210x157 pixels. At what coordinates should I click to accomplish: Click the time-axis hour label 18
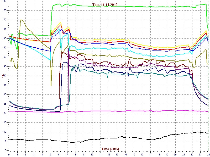point(159,155)
